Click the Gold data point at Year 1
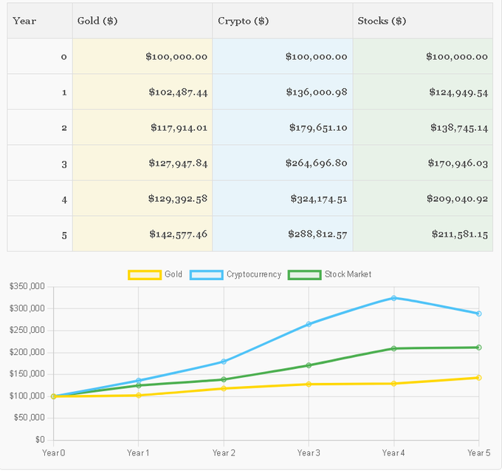This screenshot has height=471, width=502. click(139, 396)
